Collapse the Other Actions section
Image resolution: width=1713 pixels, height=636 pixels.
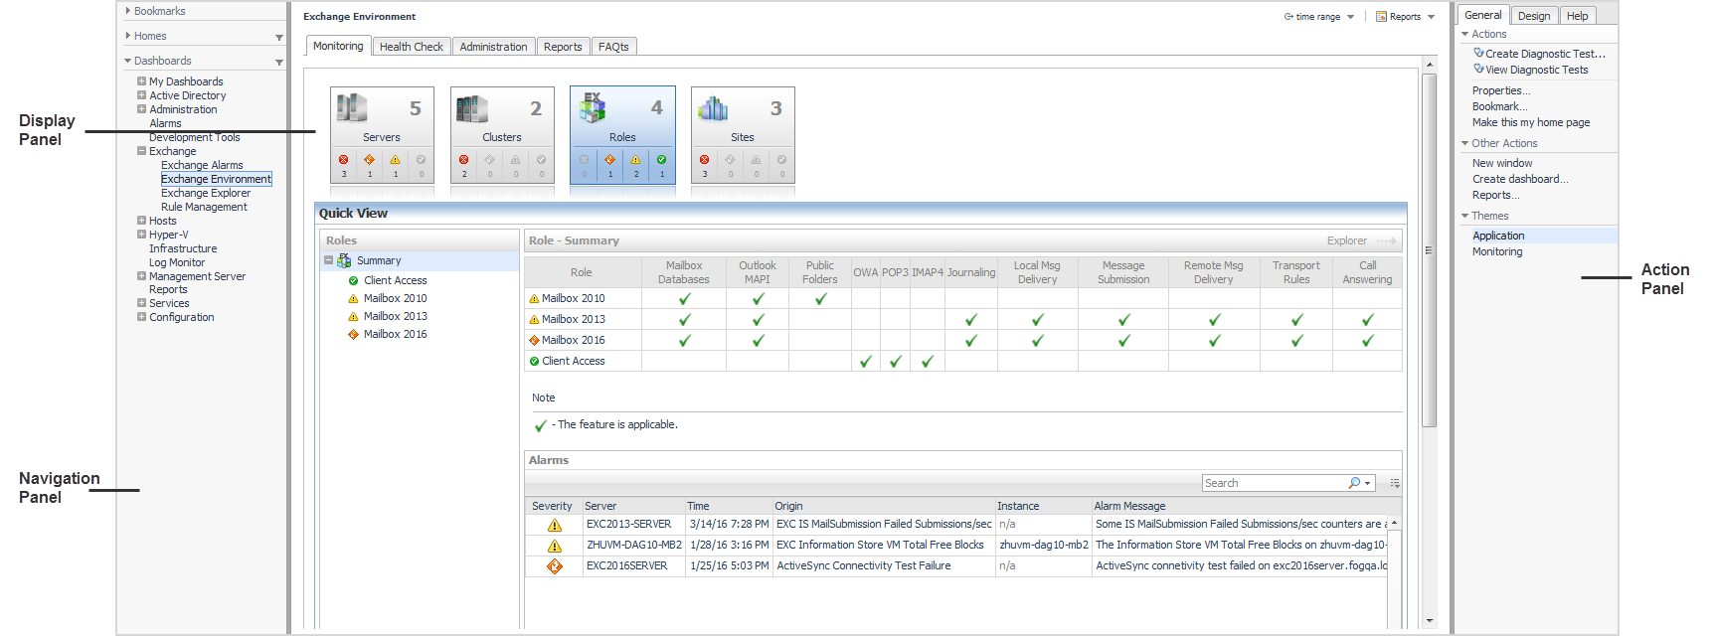[1464, 143]
